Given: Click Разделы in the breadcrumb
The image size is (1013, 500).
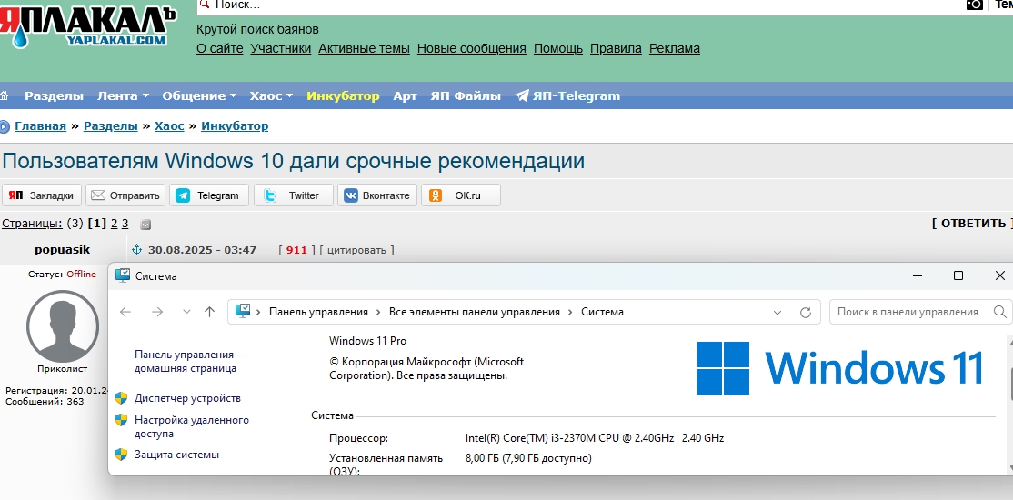Looking at the screenshot, I should tap(110, 126).
